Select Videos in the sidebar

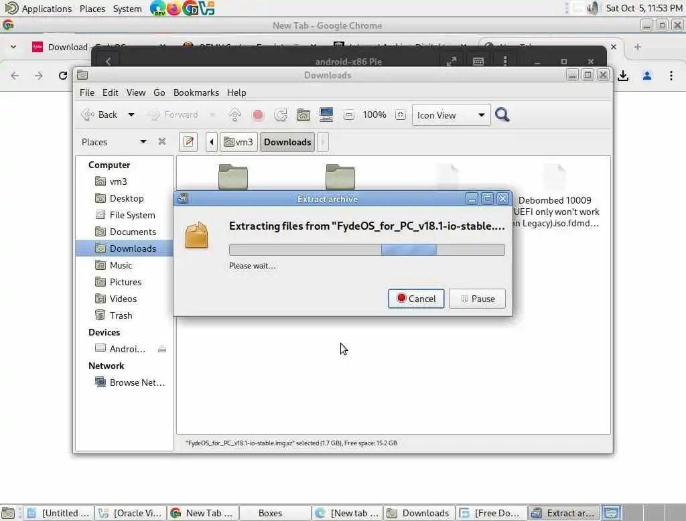pos(125,299)
